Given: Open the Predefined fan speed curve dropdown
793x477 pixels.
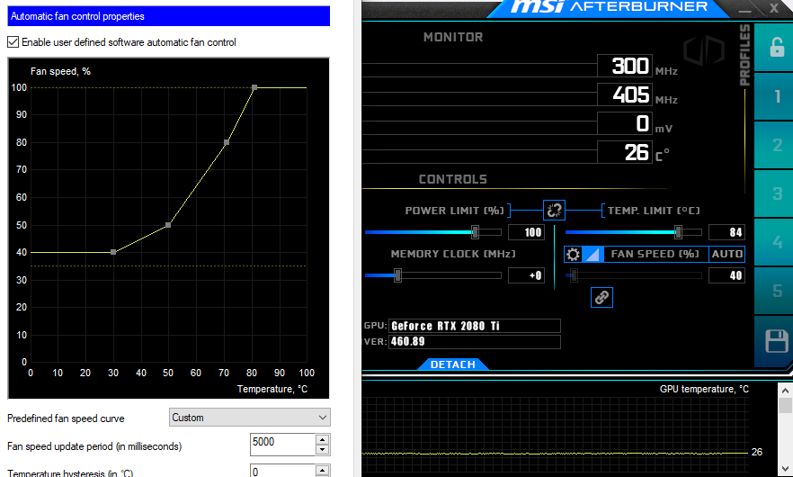Looking at the screenshot, I should click(249, 418).
